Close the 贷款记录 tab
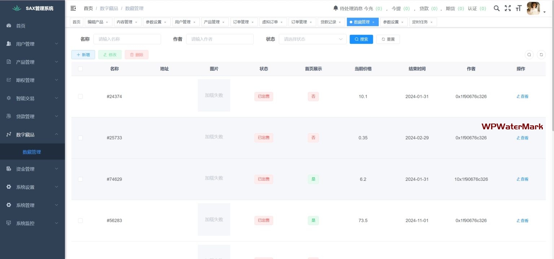The width and height of the screenshot is (554, 259). pyautogui.click(x=340, y=22)
